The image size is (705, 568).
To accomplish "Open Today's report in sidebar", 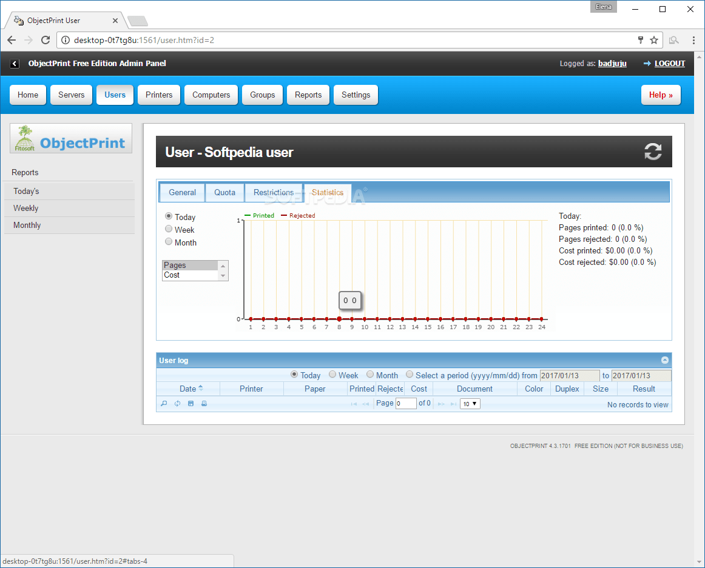I will pyautogui.click(x=69, y=191).
